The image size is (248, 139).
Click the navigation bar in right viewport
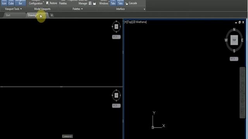(x=243, y=93)
